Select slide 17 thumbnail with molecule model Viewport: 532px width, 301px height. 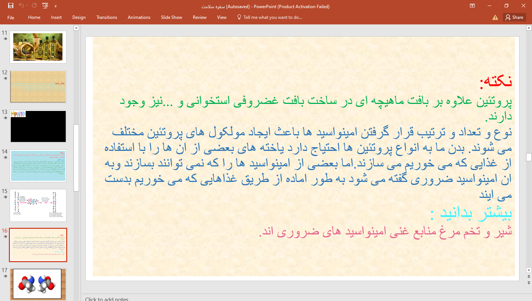tap(38, 284)
